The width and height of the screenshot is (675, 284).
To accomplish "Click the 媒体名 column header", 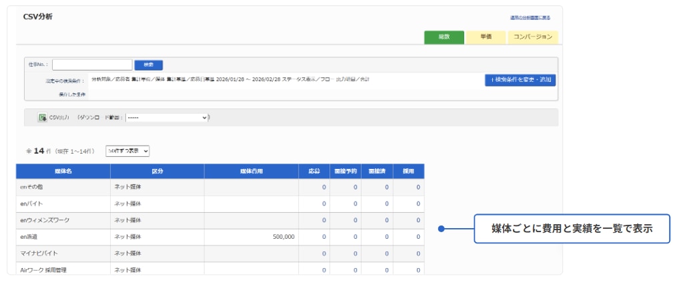I will point(63,171).
